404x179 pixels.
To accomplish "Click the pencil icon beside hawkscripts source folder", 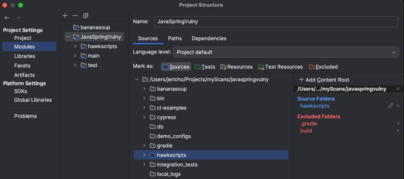I will [391, 106].
